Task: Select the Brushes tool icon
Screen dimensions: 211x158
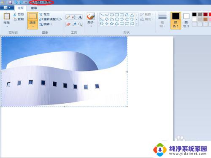Action: tap(91, 16)
